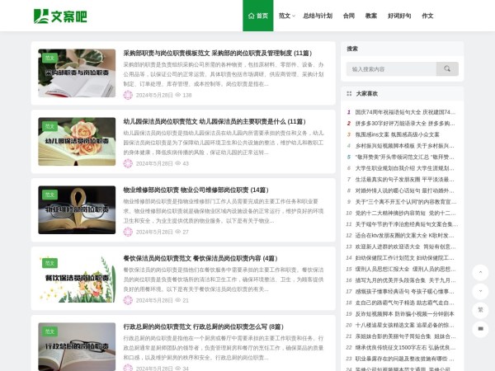This screenshot has width=495, height=371.
Task: Click the scroll-to-bottom arrow button
Action: pos(479,291)
